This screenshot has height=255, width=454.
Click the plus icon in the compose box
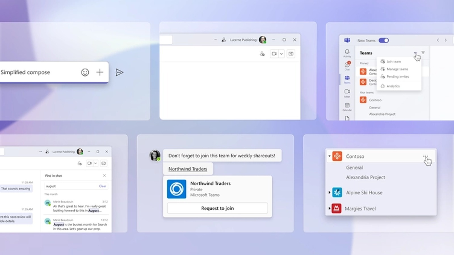point(100,72)
